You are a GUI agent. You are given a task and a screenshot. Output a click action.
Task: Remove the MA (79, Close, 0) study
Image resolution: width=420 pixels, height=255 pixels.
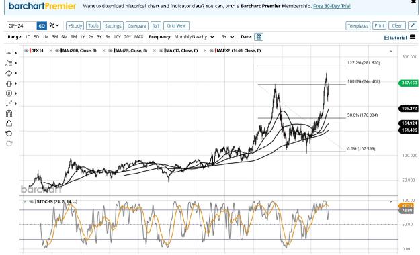click(103, 50)
